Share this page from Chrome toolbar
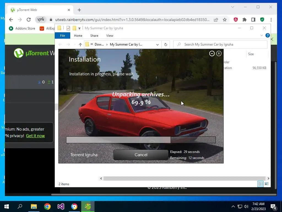Image resolution: width=282 pixels, height=212 pixels. (x=216, y=20)
